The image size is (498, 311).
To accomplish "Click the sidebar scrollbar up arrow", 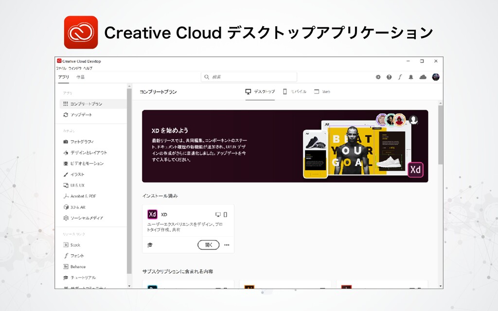I will 129,86.
